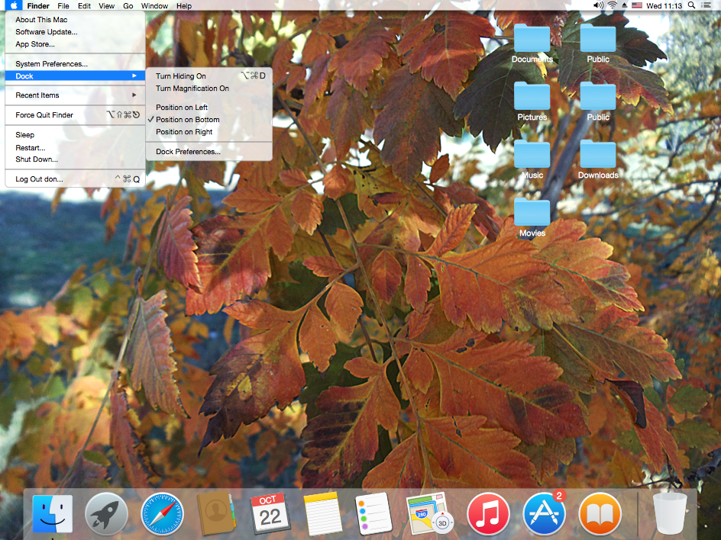Turn Dock hiding on
The width and height of the screenshot is (721, 540).
pos(181,76)
